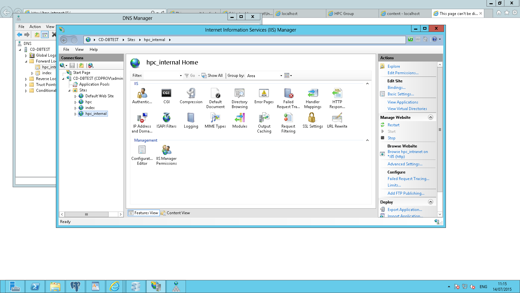This screenshot has height=293, width=520.
Task: Open Basic Settings link
Action: pyautogui.click(x=401, y=94)
